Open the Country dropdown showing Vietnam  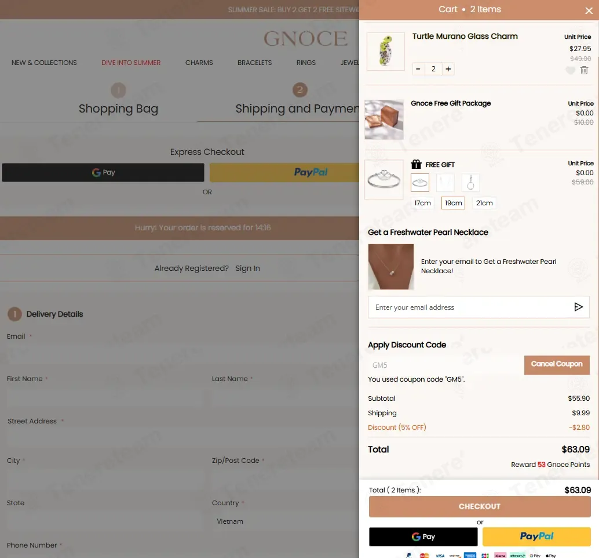point(285,521)
